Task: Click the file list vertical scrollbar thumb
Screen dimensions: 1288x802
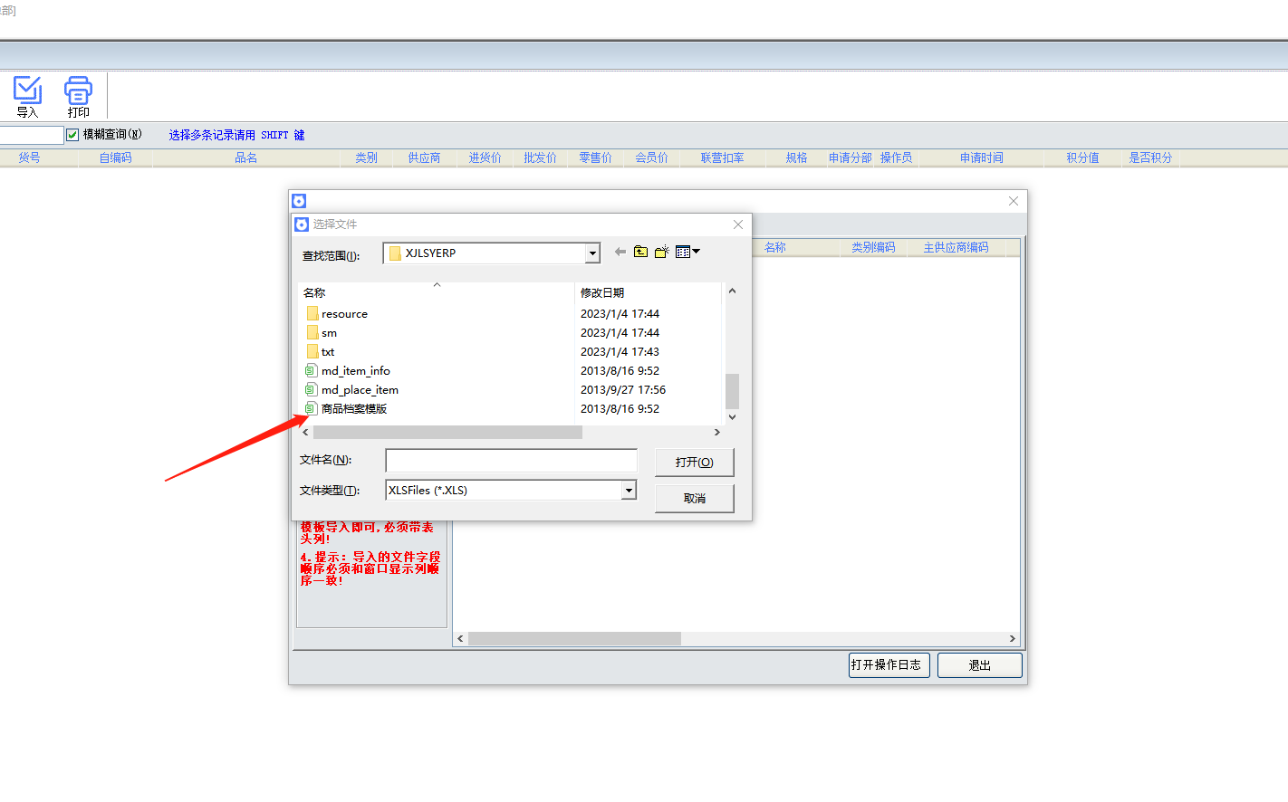Action: [x=732, y=392]
